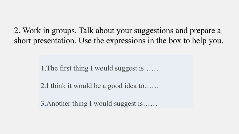
Task: Click the expression "Another thing I would suggest is"
Action: tap(94, 104)
